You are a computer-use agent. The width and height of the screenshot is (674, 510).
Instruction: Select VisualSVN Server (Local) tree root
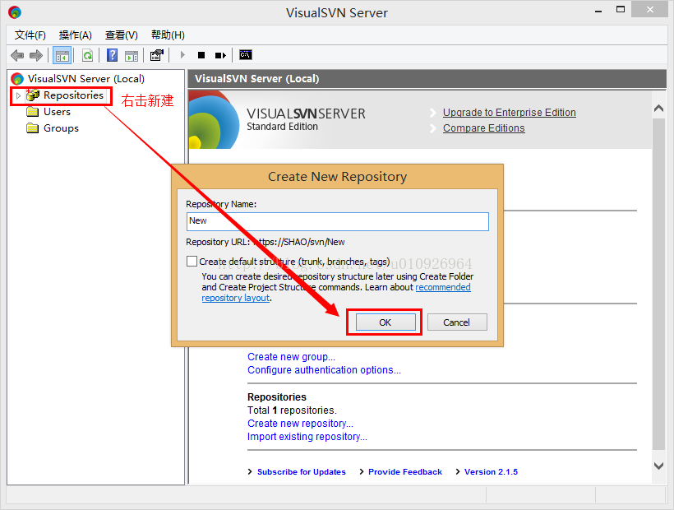(86, 79)
